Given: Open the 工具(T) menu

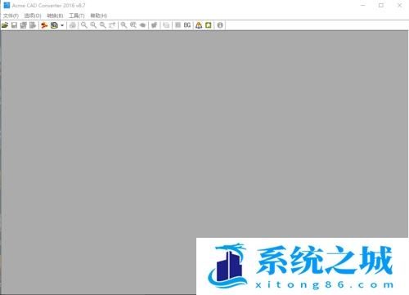Looking at the screenshot, I should tap(77, 16).
